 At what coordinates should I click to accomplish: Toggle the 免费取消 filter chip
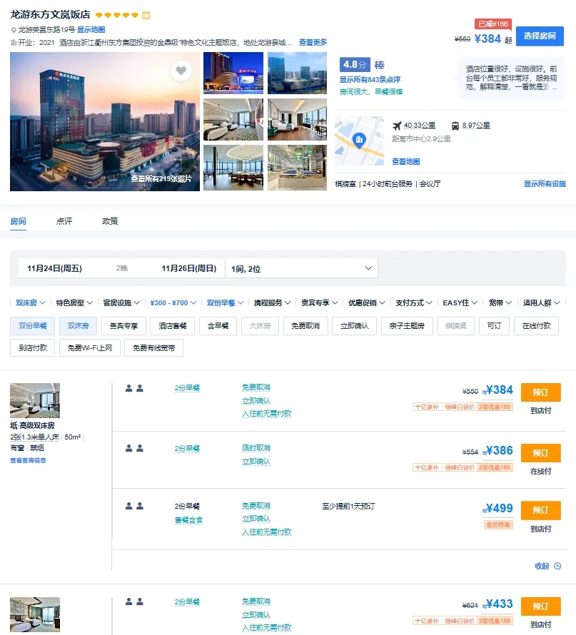[x=306, y=326]
